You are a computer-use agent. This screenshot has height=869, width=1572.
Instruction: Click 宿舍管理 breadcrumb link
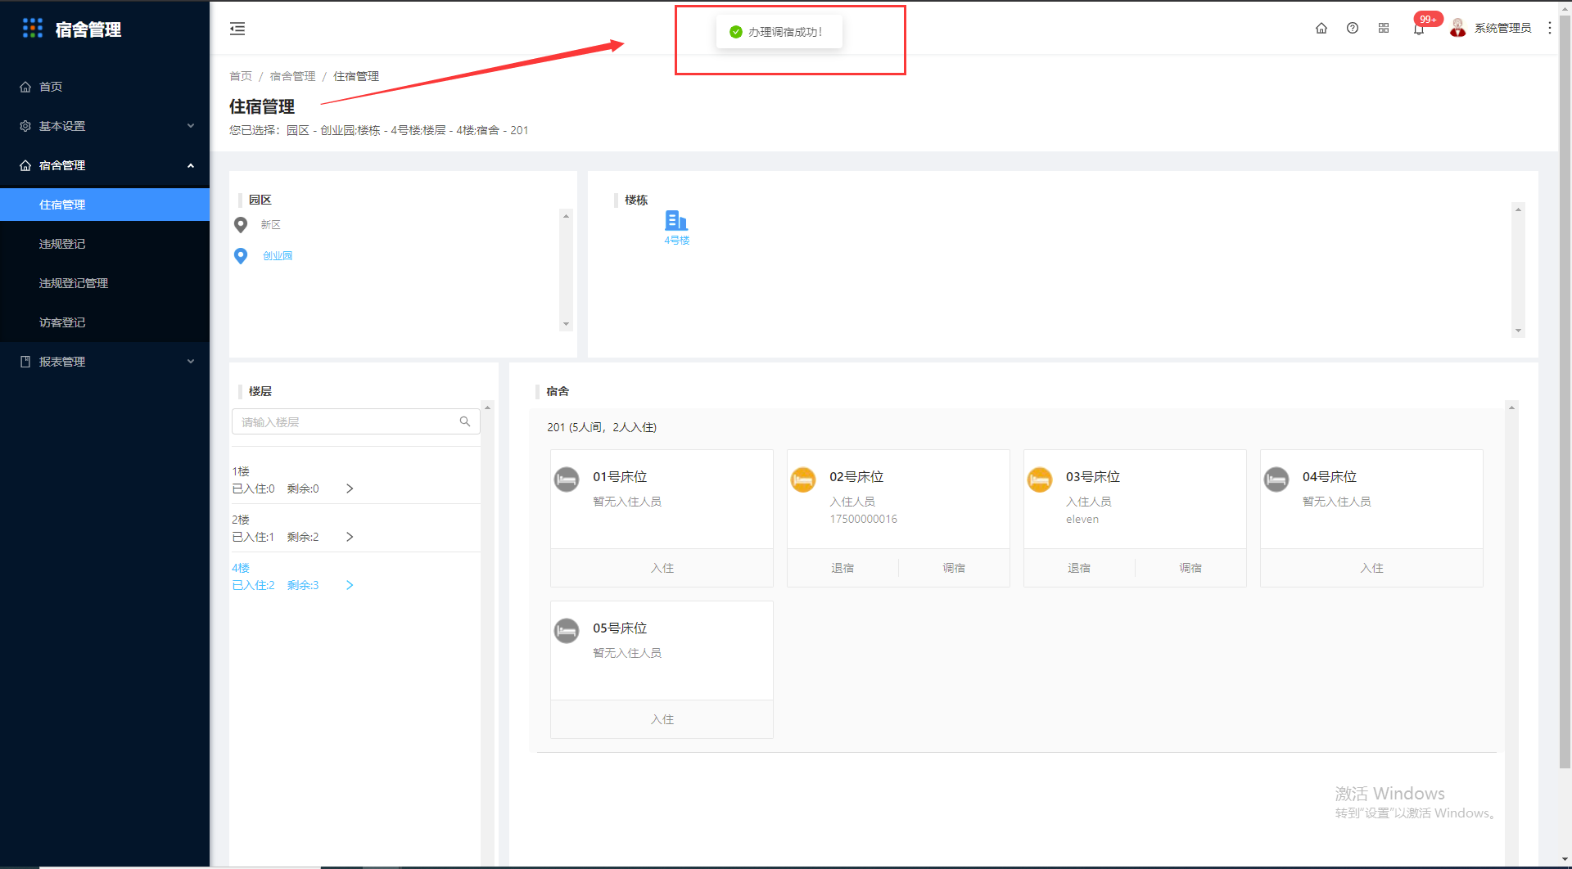click(x=292, y=76)
